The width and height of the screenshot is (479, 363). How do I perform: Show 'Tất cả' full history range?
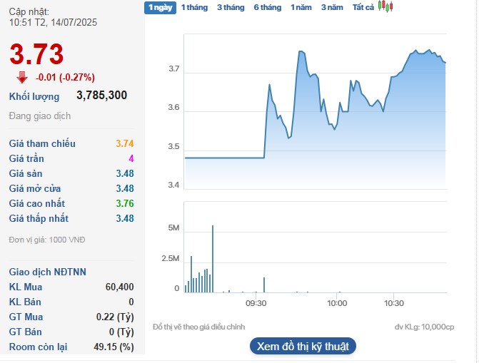coord(363,7)
